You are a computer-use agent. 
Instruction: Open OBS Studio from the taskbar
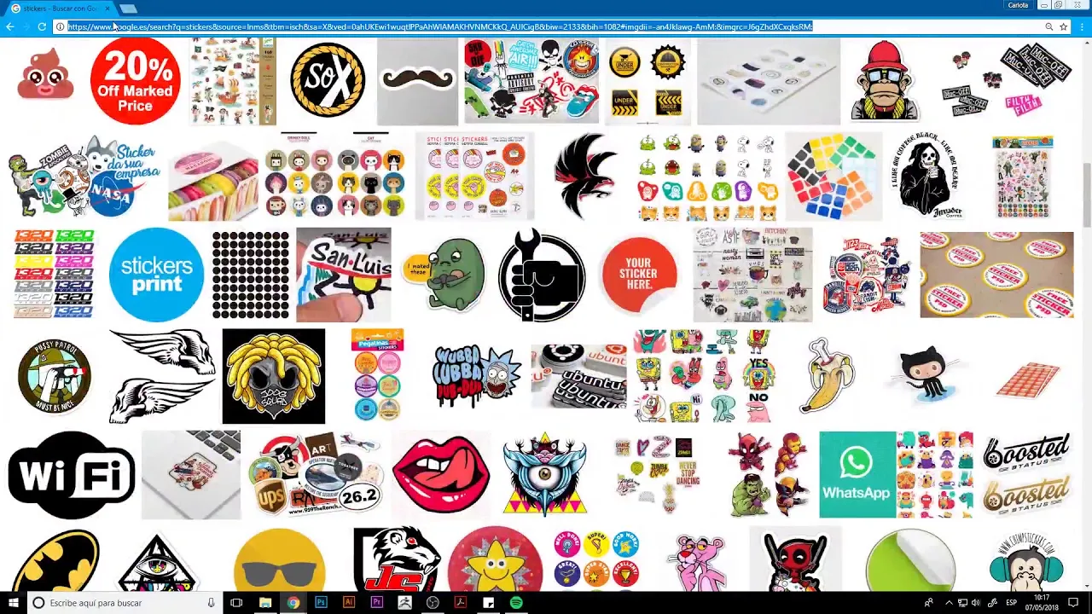(x=433, y=603)
